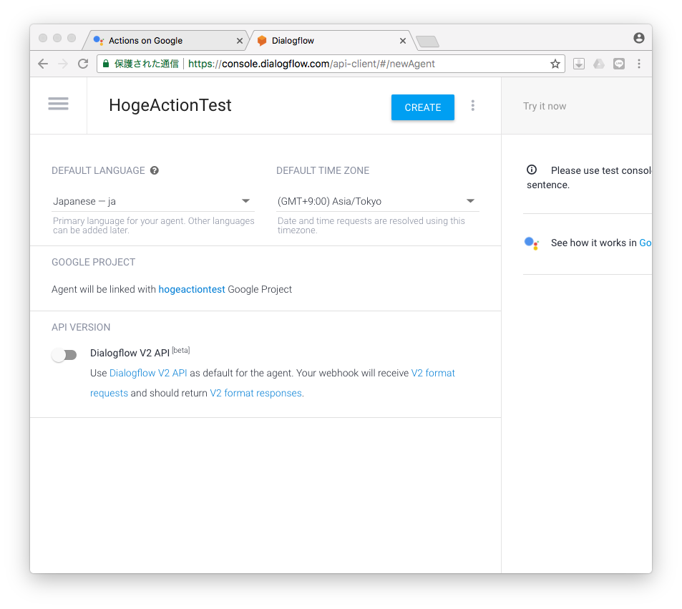Image resolution: width=682 pixels, height=609 pixels.
Task: Close the Dialogflow tab
Action: click(403, 41)
